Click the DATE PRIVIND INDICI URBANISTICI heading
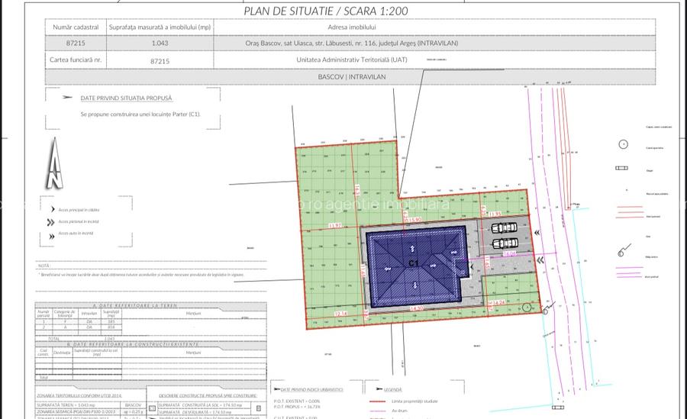Image resolution: width=687 pixels, height=419 pixels. tap(312, 389)
